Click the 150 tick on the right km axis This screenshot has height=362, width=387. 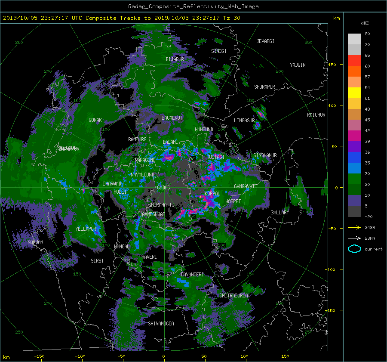coord(332,65)
